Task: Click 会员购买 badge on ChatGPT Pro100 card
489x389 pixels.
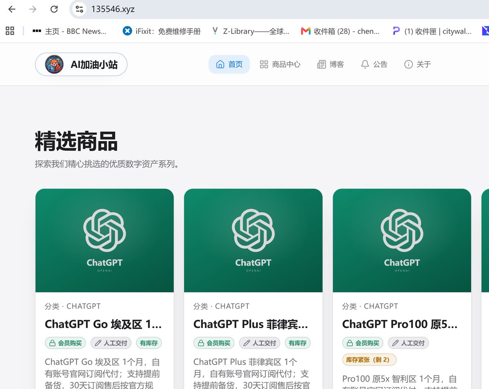Action: [x=363, y=343]
